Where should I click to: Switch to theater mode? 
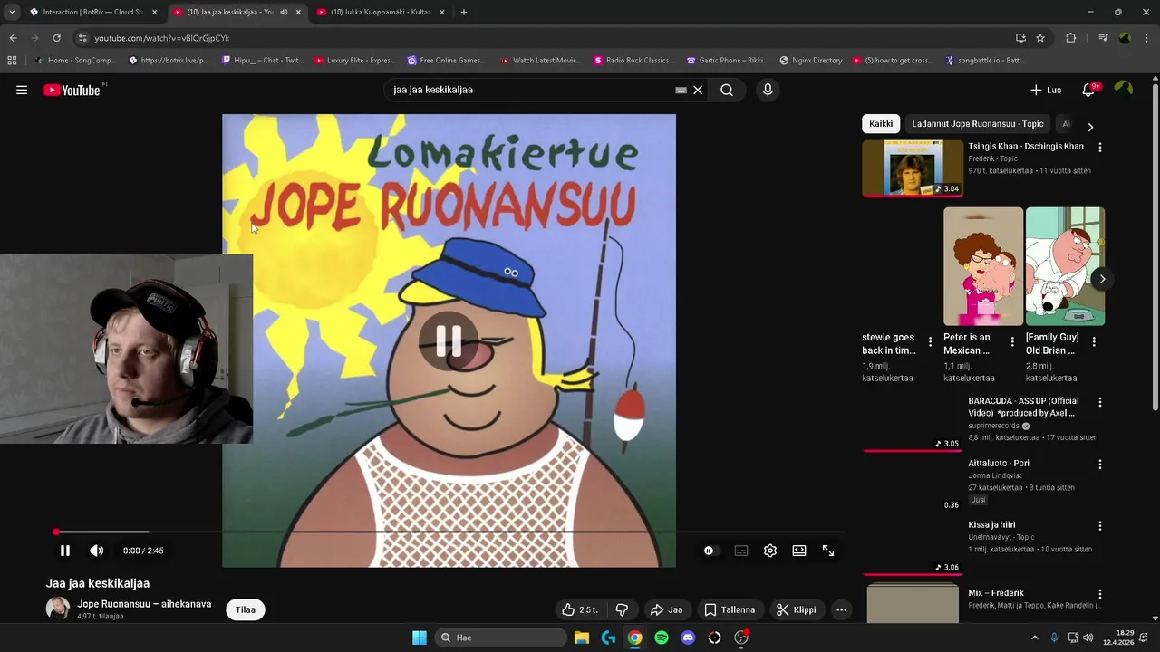pos(799,551)
